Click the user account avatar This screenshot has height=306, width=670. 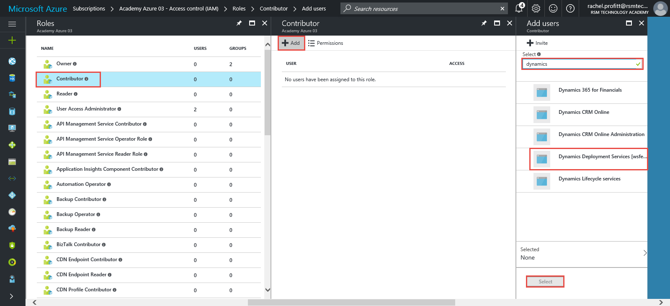pos(660,8)
